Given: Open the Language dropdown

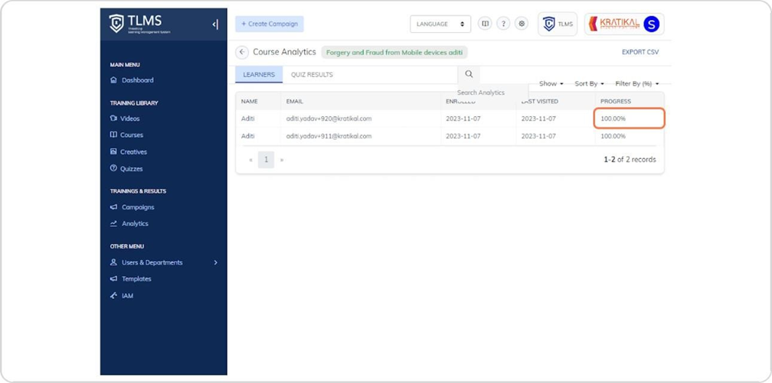Looking at the screenshot, I should tap(440, 24).
